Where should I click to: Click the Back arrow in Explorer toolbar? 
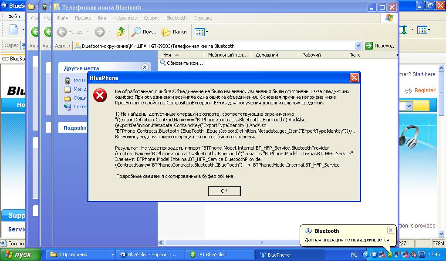pyautogui.click(x=63, y=32)
